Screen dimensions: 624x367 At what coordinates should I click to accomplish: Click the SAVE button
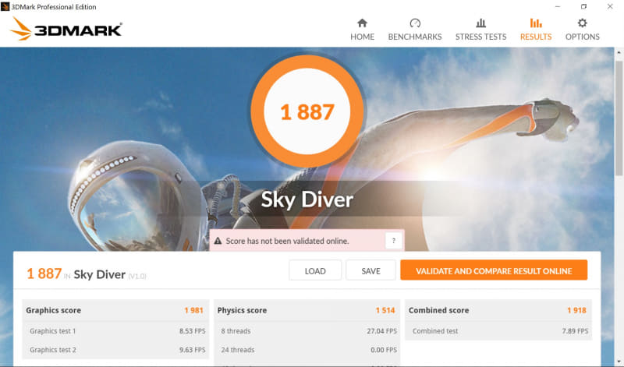(371, 271)
